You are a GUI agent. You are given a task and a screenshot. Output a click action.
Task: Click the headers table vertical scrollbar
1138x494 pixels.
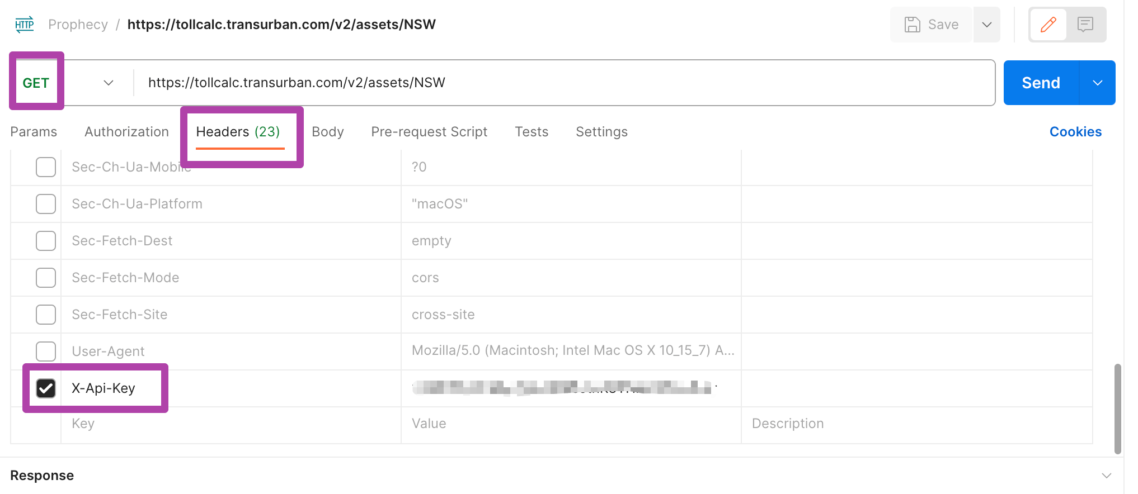(x=1117, y=408)
